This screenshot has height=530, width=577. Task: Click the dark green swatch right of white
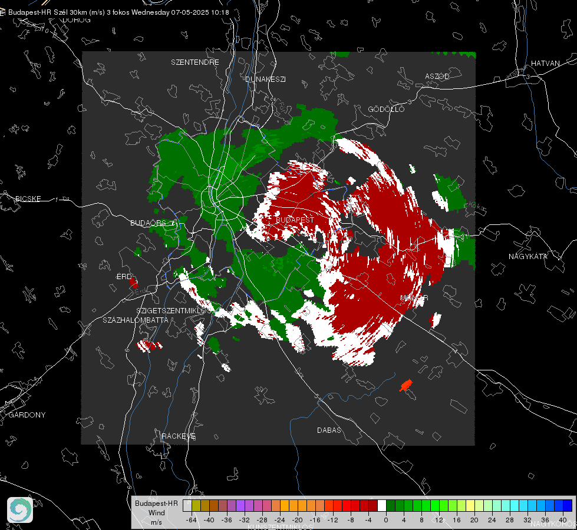click(x=391, y=505)
